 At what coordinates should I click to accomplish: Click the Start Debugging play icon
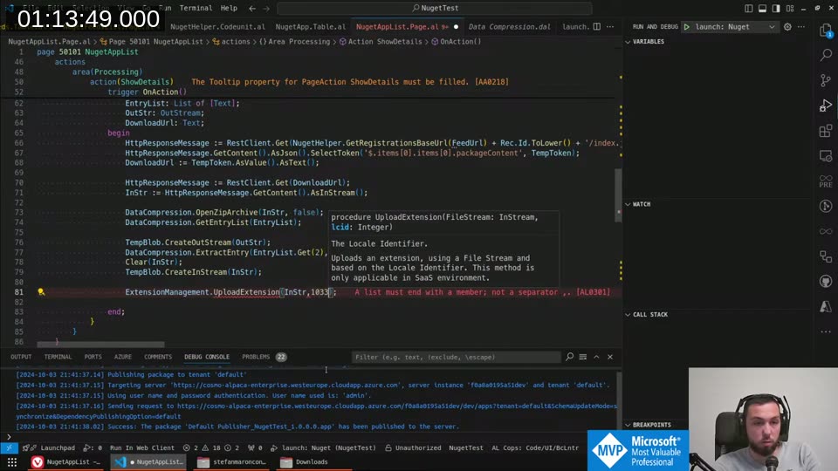(x=687, y=27)
